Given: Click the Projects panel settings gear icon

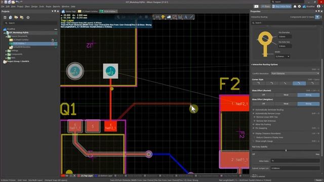Looking at the screenshot, I should tap(28, 18).
